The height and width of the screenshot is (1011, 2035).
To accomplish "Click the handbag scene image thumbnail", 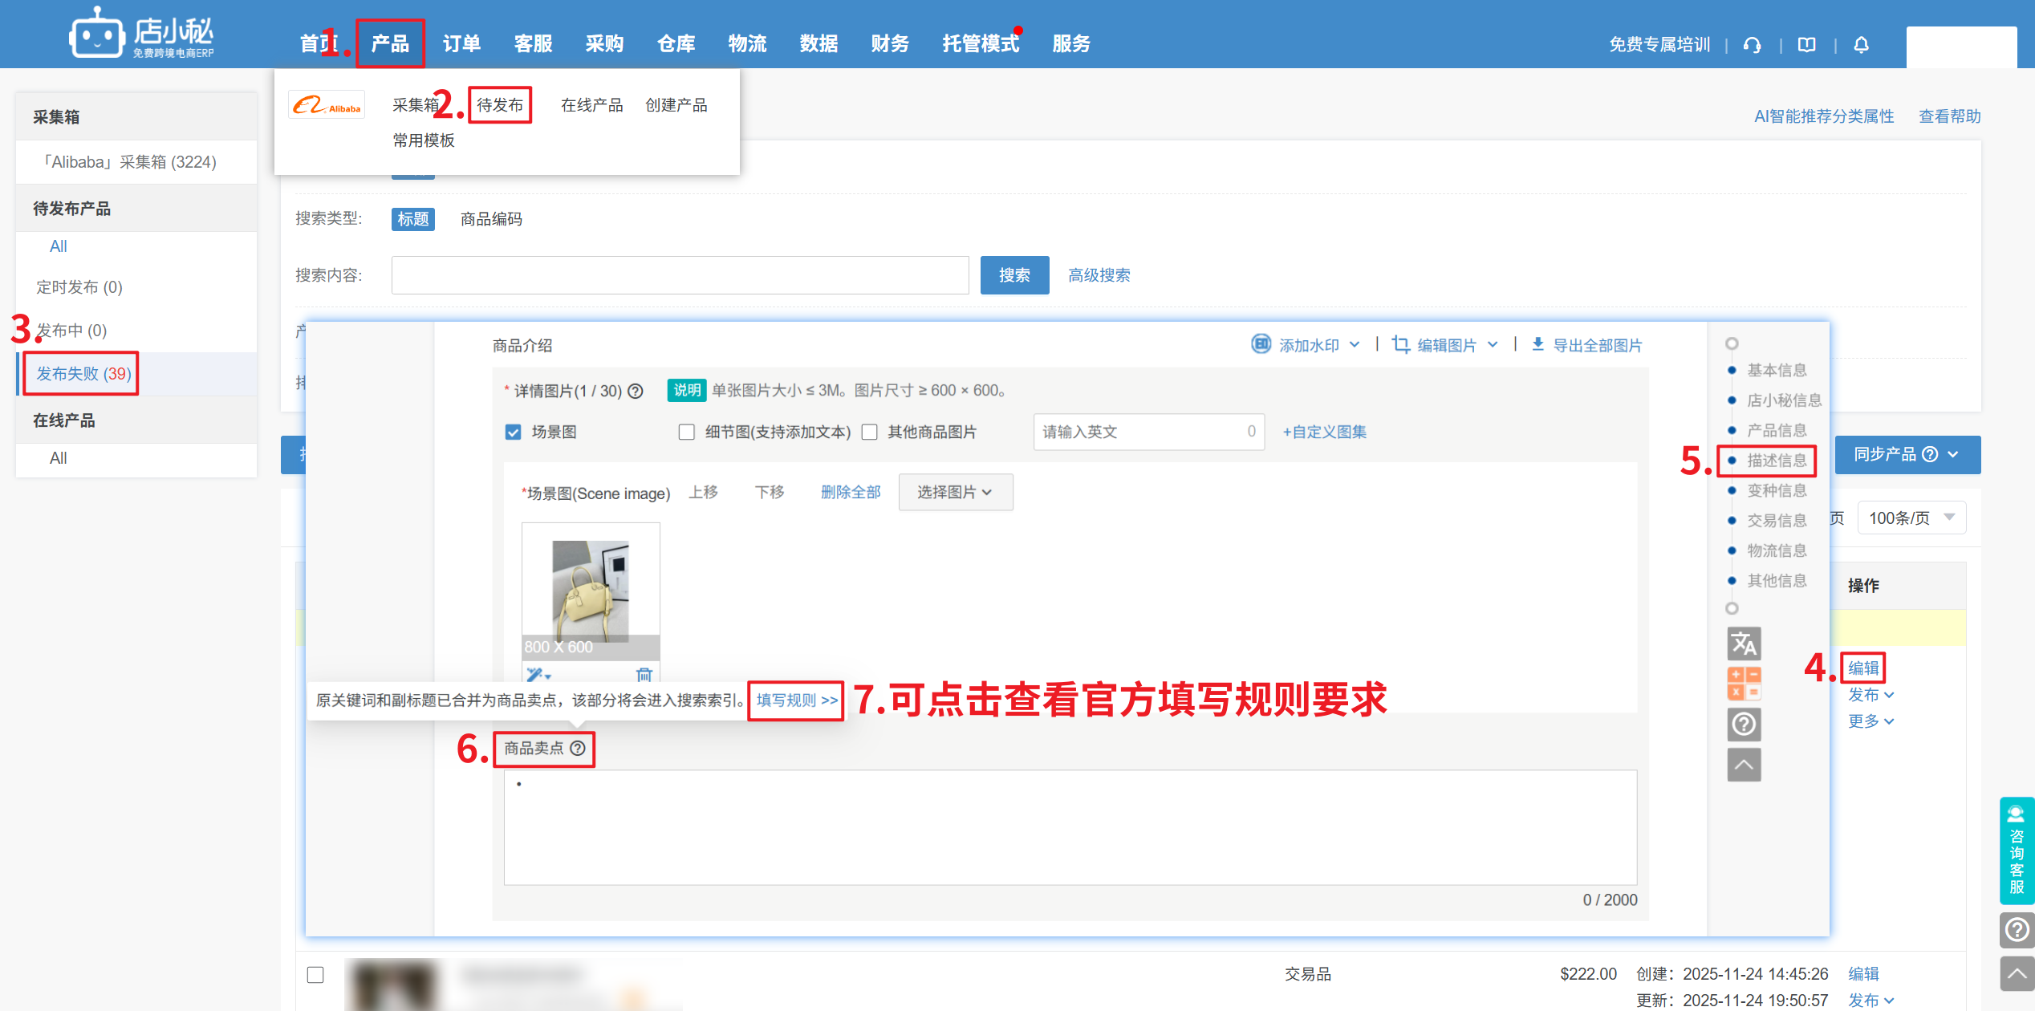I will [591, 591].
